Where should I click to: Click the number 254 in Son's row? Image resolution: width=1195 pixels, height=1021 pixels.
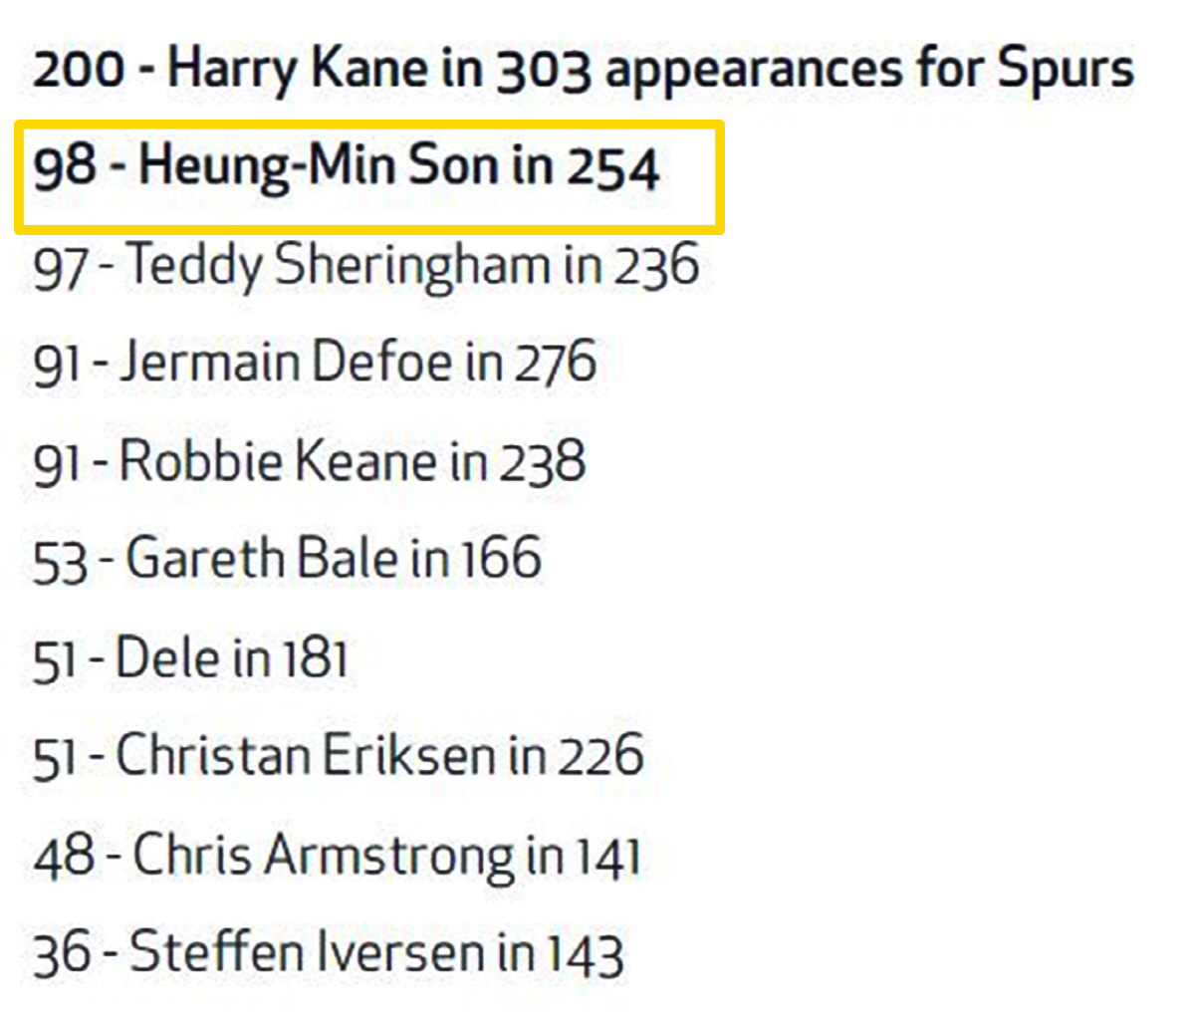point(612,168)
